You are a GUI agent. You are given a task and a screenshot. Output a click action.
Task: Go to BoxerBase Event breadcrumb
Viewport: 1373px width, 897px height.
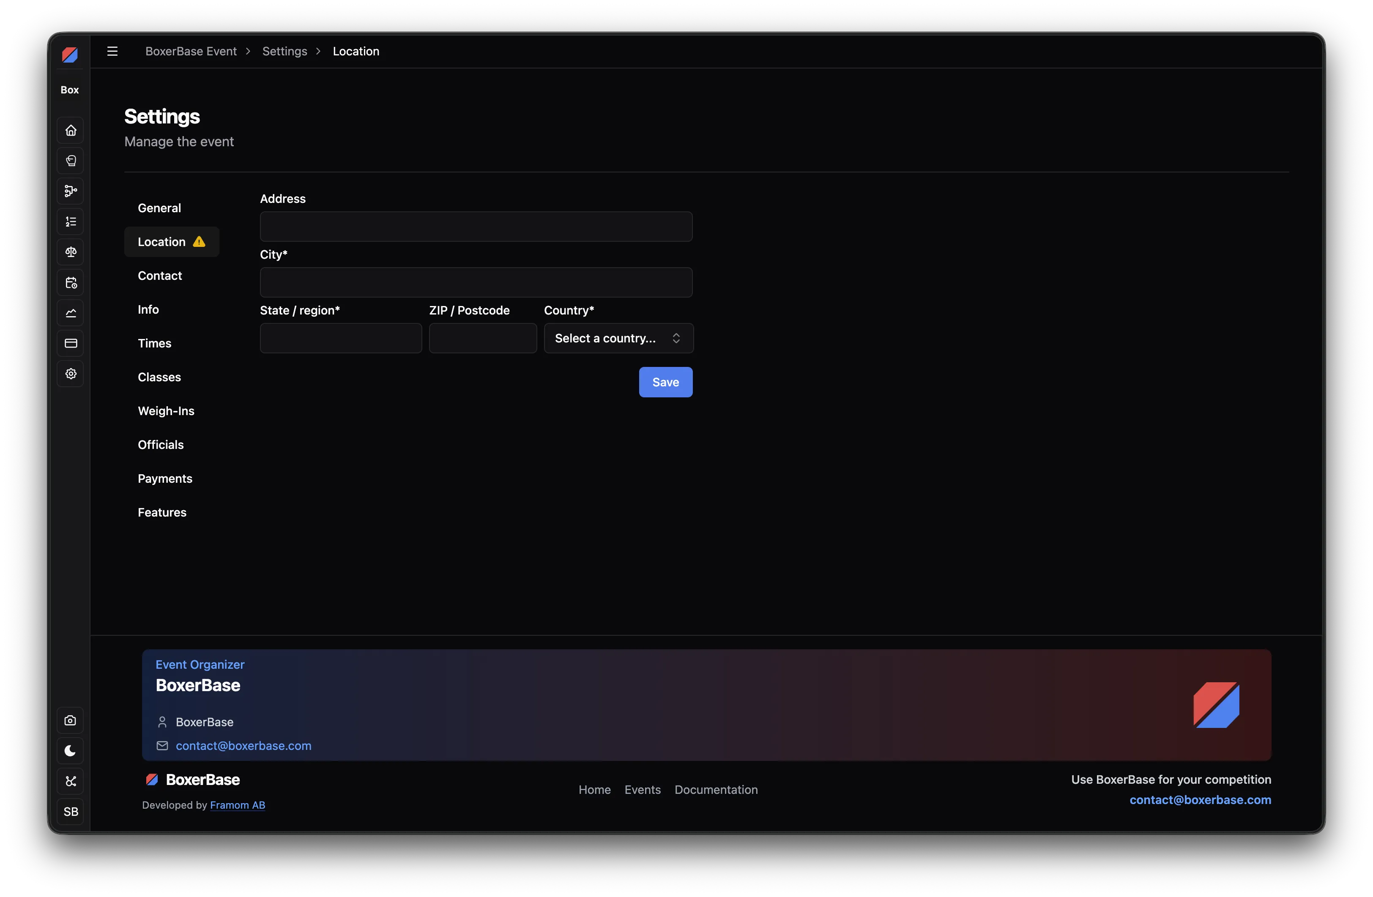191,51
